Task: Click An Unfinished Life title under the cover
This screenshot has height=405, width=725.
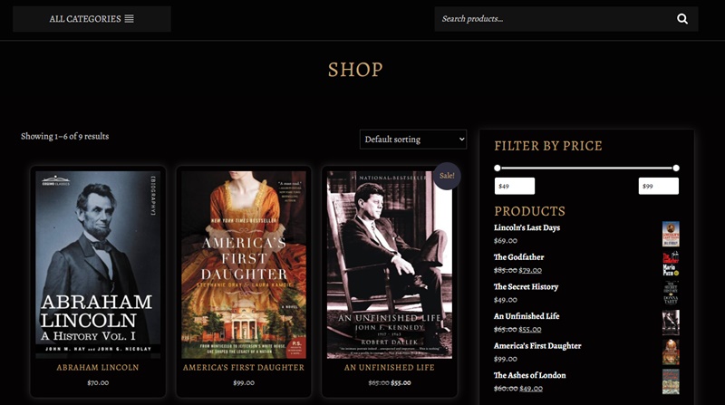Action: 390,368
